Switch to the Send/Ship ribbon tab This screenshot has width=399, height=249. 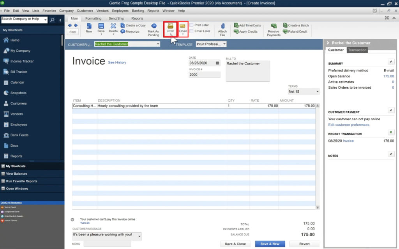pyautogui.click(x=116, y=19)
